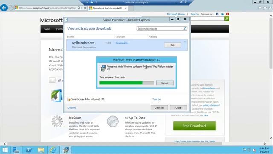Click the search downloads magnifier icon

[x=185, y=29]
